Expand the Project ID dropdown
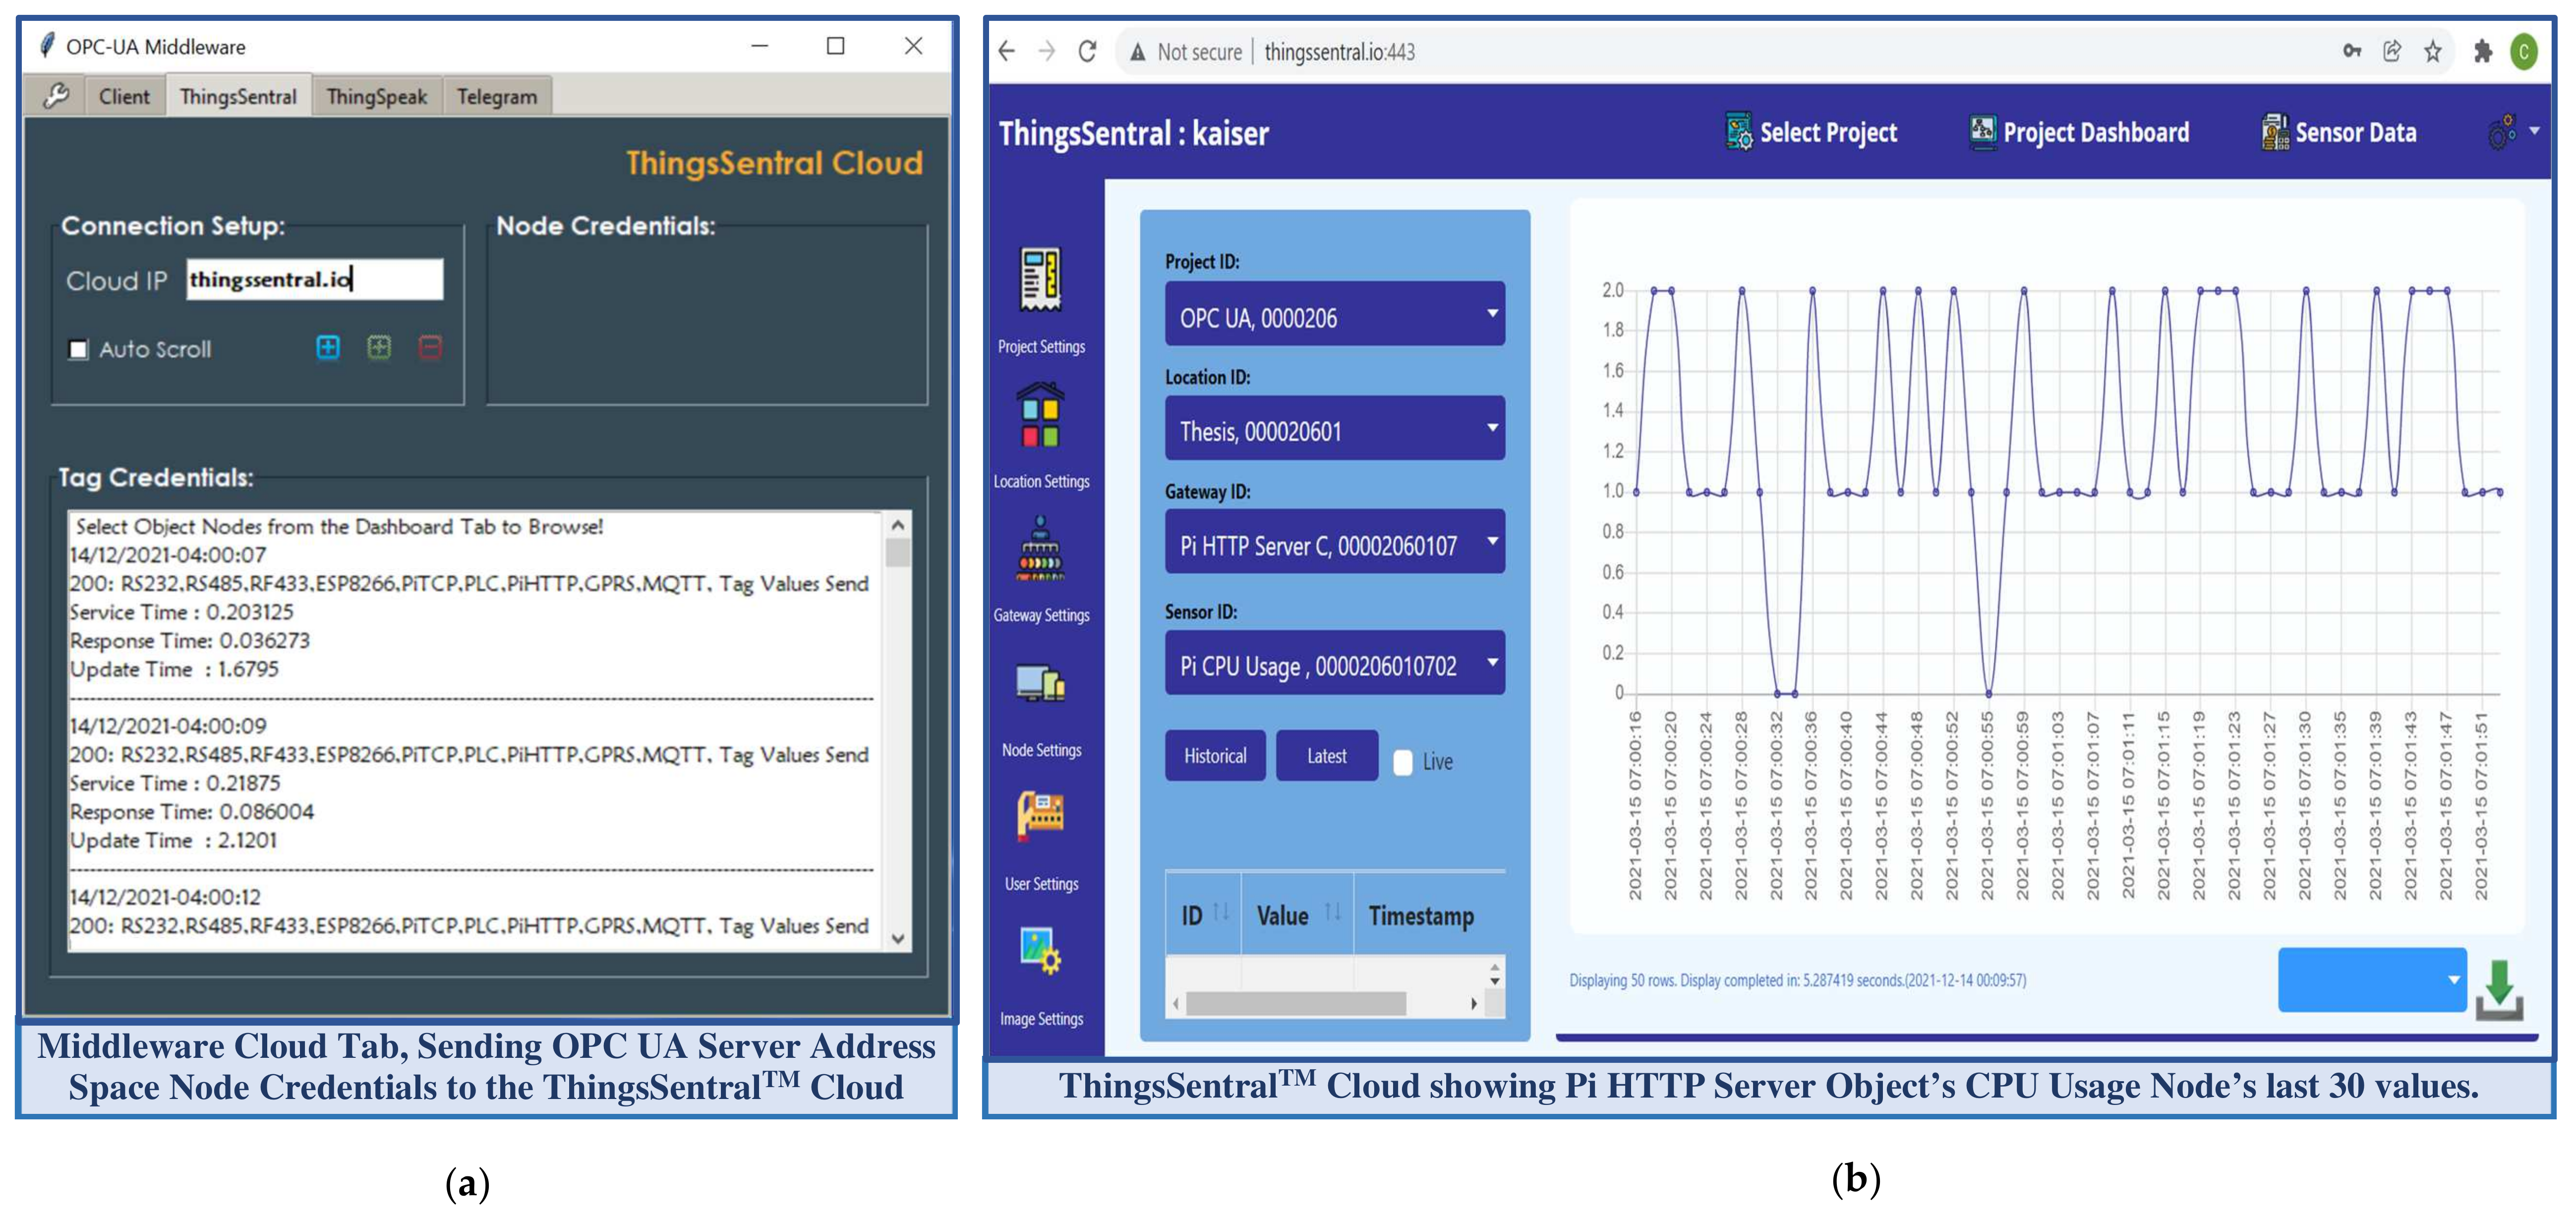2576x1222 pixels. pos(1334,315)
